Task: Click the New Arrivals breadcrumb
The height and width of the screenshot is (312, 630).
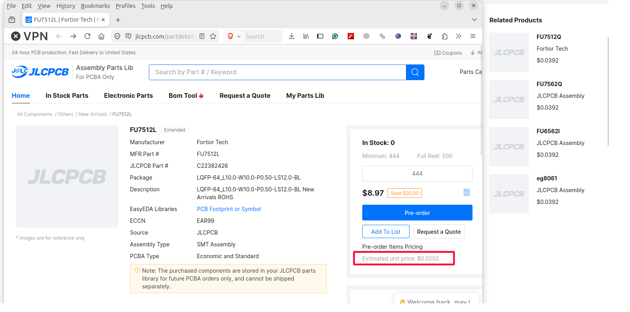Action: pyautogui.click(x=93, y=114)
